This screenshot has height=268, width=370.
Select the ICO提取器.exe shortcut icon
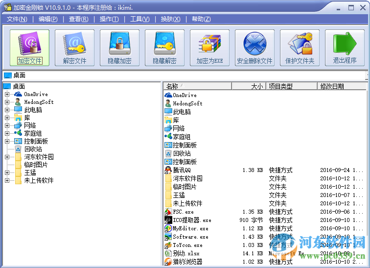[x=168, y=220]
